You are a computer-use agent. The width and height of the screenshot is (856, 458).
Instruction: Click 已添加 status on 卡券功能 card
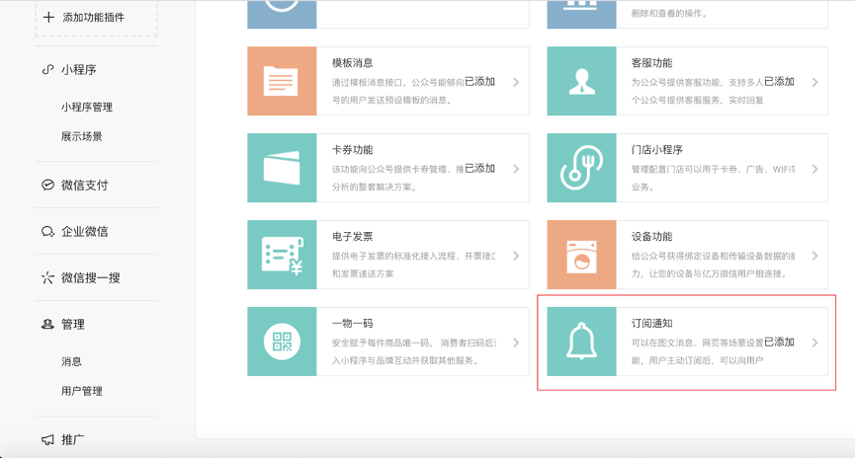(479, 169)
